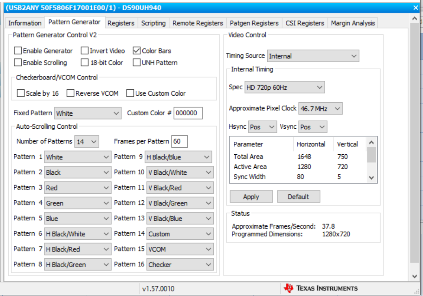The image size is (423, 296).
Task: Click main window scroll down arrow
Action: click(415, 276)
